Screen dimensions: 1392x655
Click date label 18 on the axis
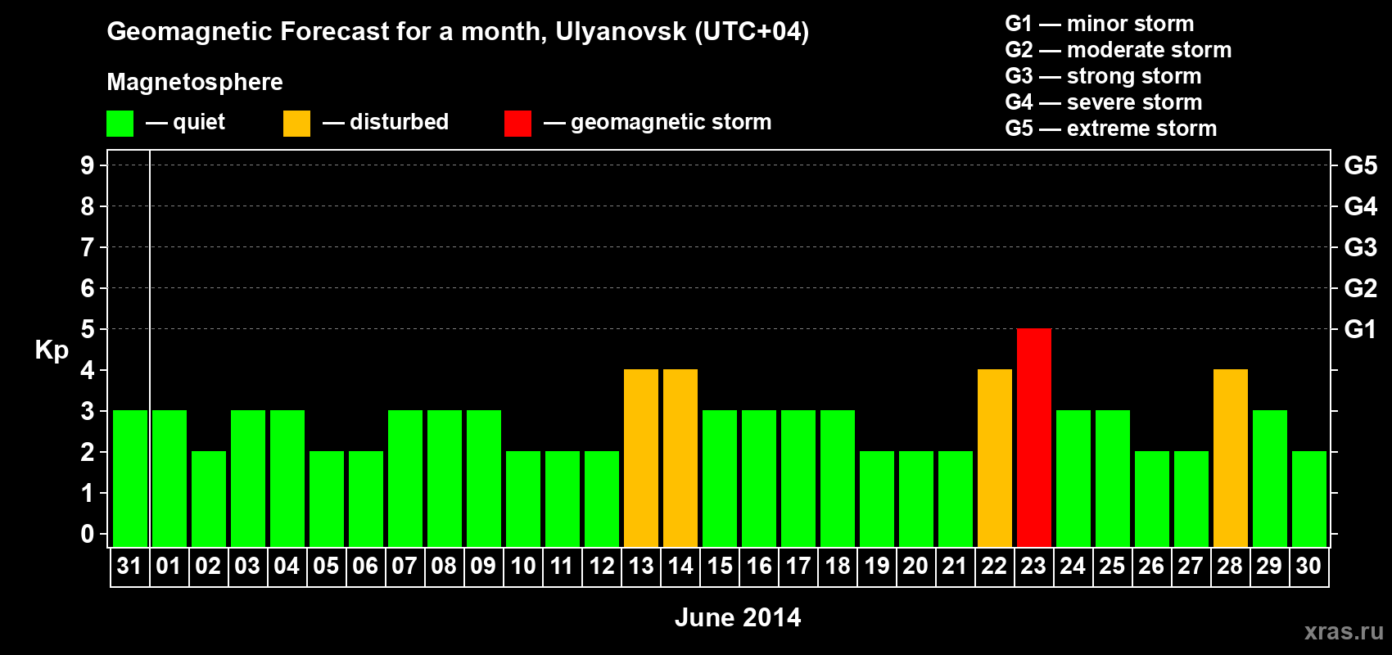click(x=838, y=566)
